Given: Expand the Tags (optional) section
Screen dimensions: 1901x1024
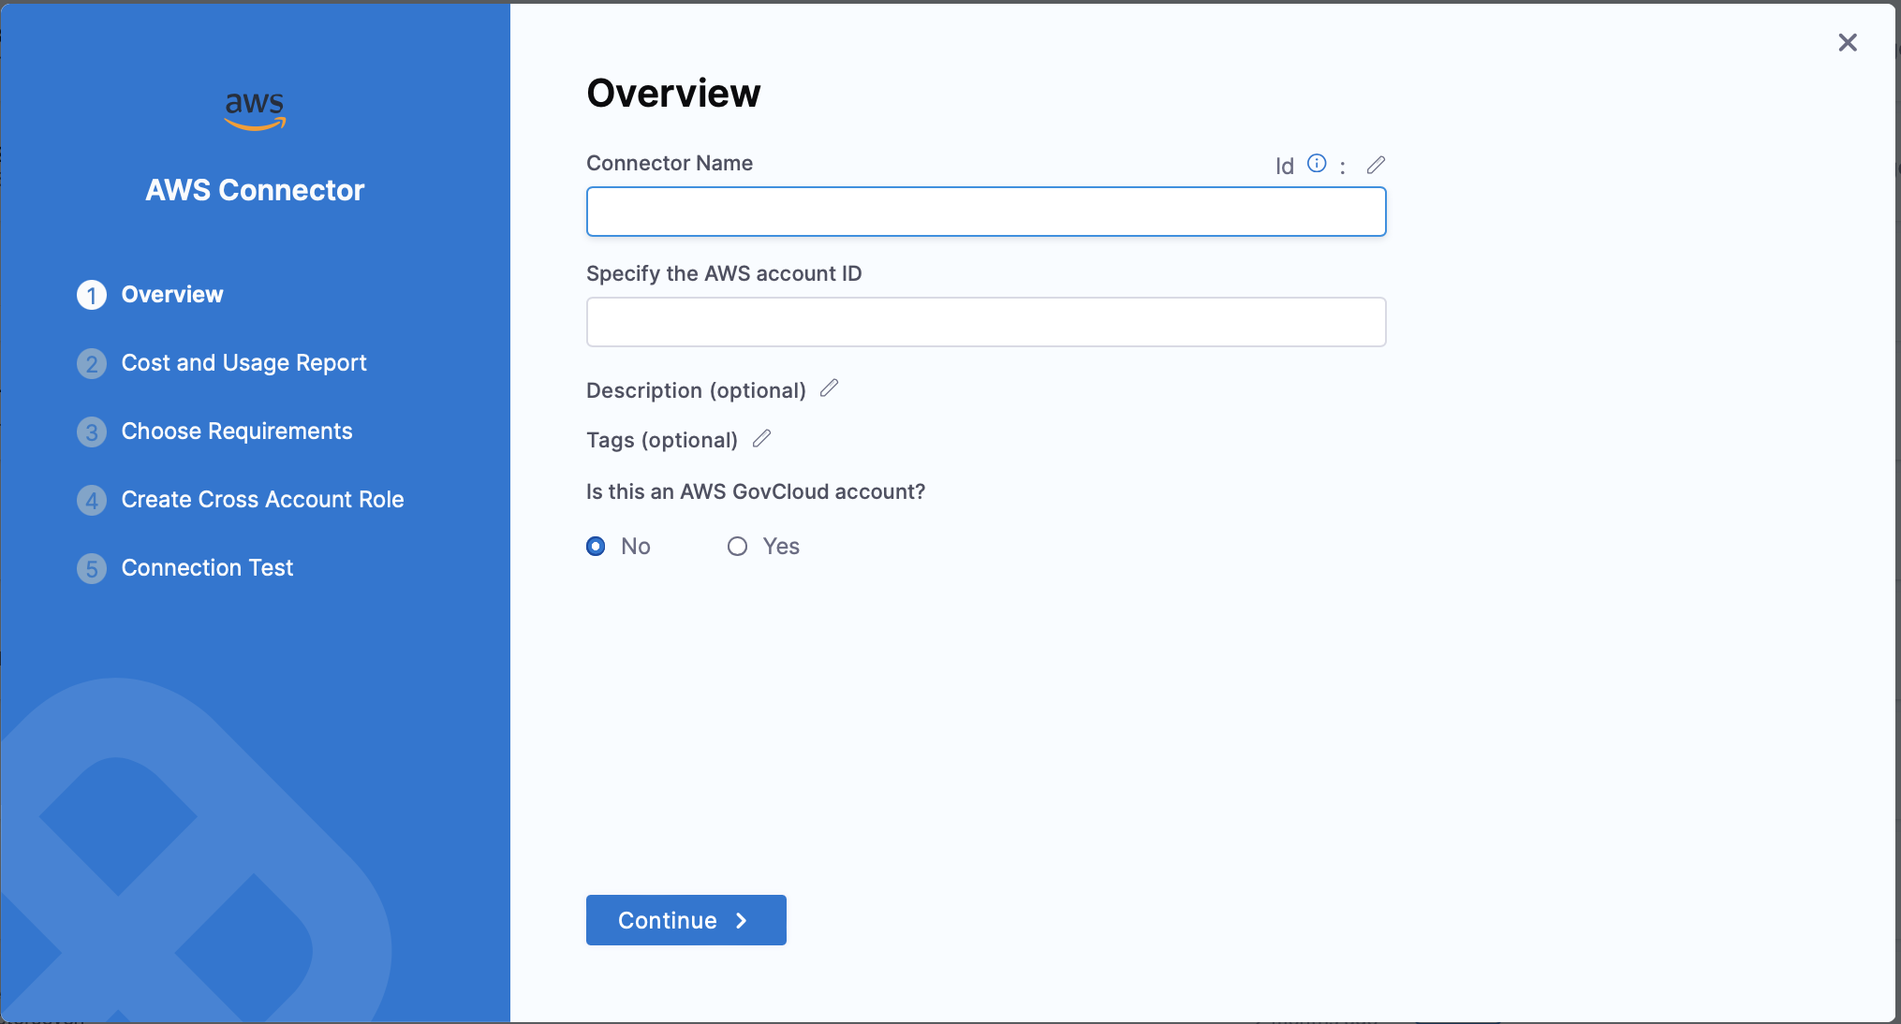Looking at the screenshot, I should 661,440.
